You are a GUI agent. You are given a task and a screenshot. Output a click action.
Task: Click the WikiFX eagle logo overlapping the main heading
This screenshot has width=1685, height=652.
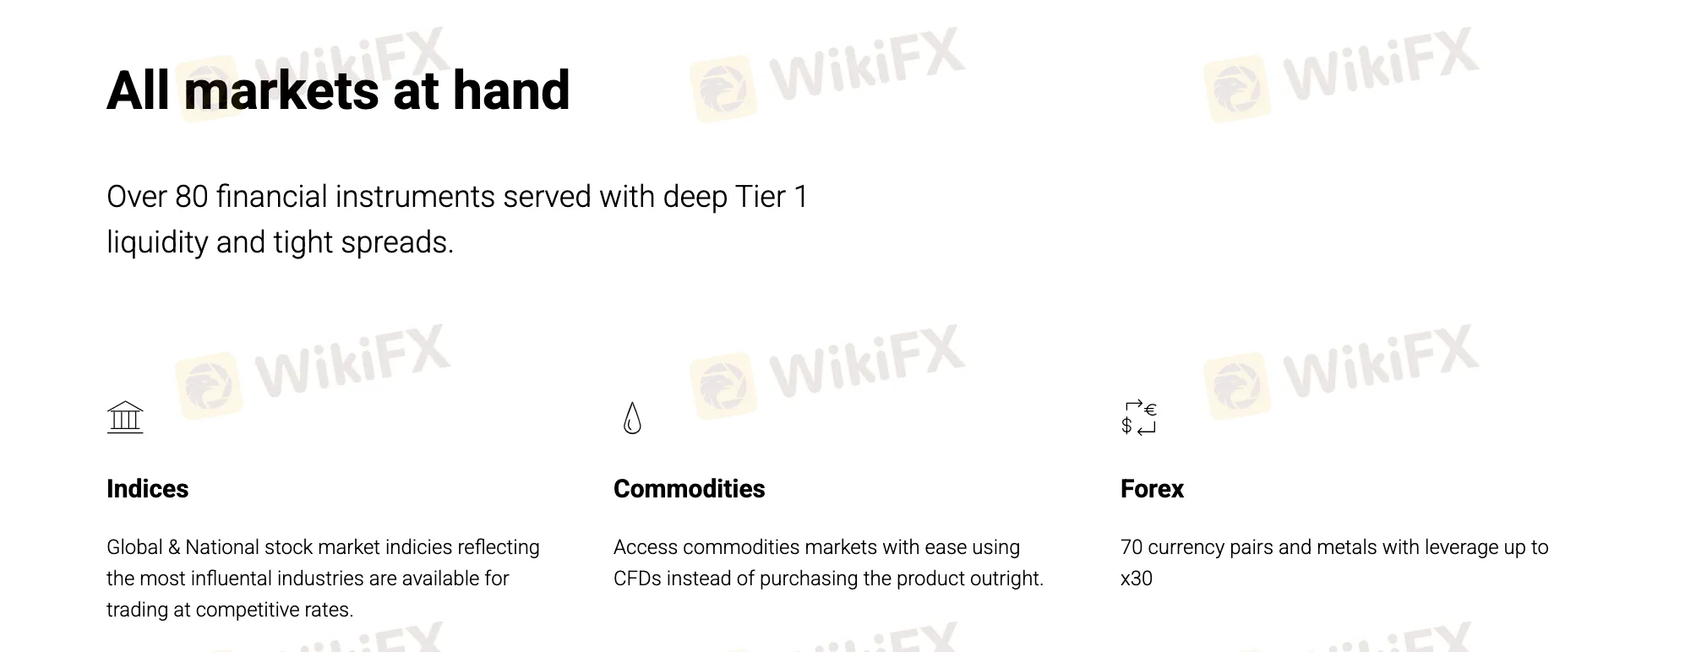(209, 90)
